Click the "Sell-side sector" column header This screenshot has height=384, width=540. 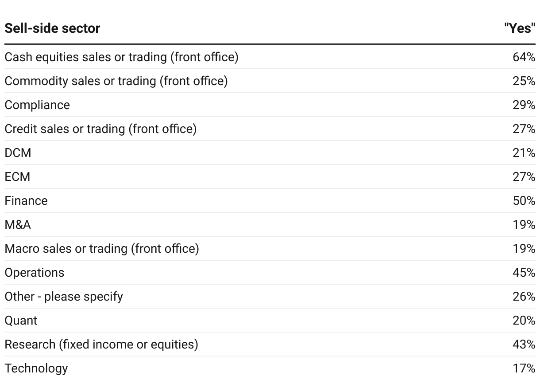click(52, 28)
